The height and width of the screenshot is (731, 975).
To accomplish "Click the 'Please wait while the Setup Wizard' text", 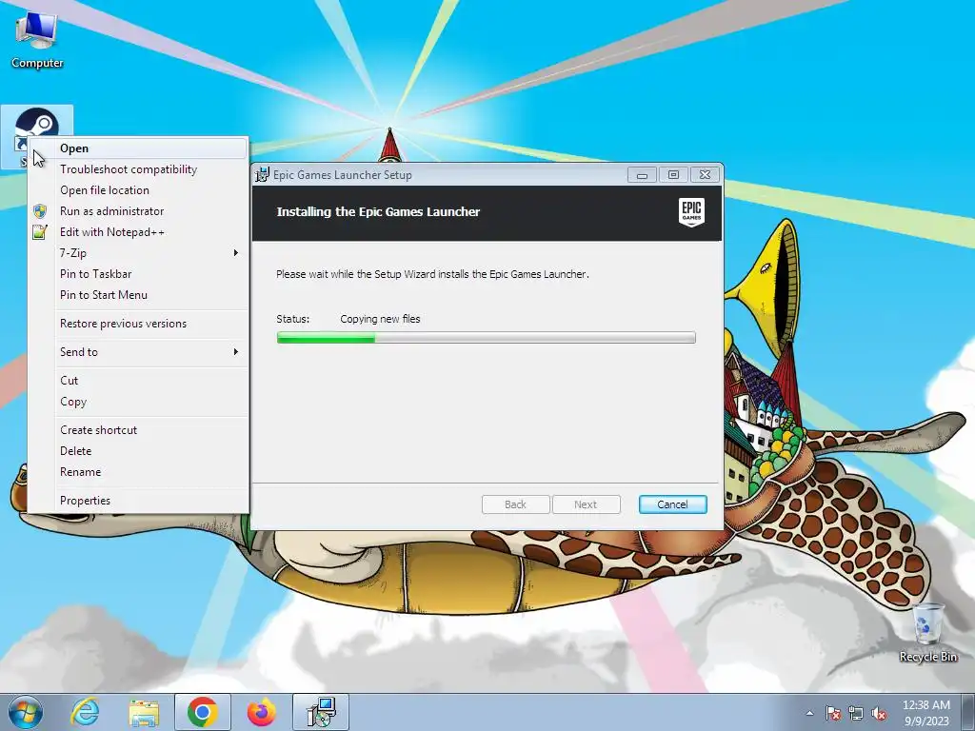I will pos(432,274).
